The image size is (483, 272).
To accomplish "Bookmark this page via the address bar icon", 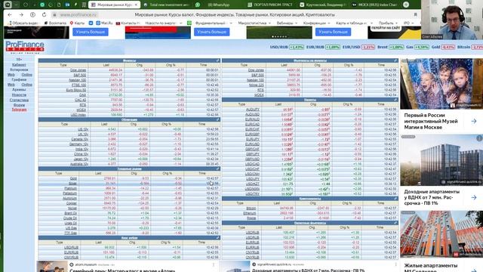I will click(x=415, y=14).
